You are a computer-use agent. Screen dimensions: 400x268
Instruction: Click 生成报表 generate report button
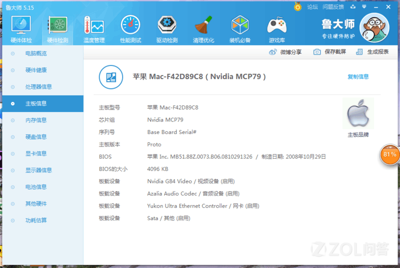click(372, 52)
